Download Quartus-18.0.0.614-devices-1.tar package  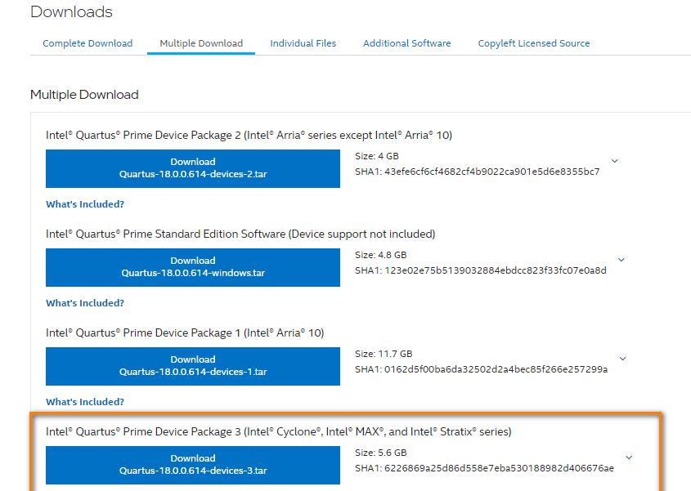coord(192,366)
